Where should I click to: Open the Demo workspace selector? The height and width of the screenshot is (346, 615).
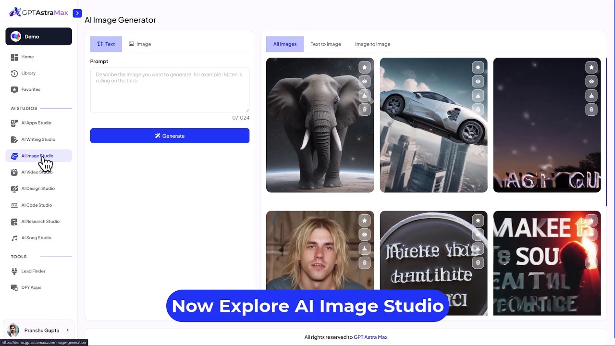tap(38, 37)
